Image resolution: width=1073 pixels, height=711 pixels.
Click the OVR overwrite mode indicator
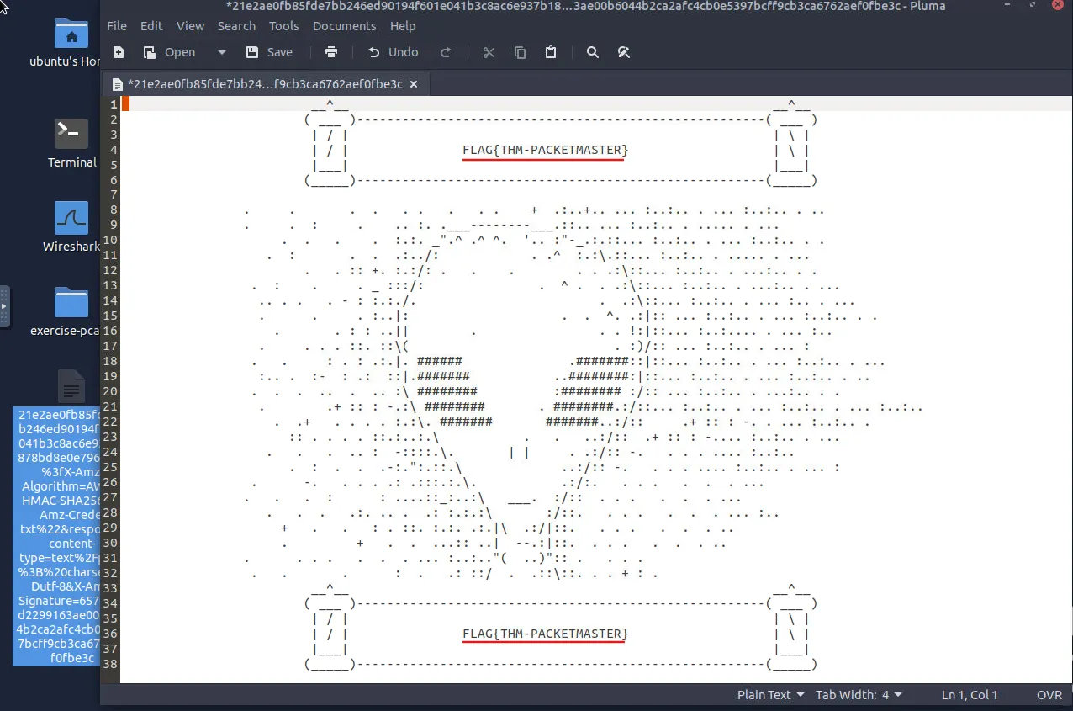click(1049, 695)
